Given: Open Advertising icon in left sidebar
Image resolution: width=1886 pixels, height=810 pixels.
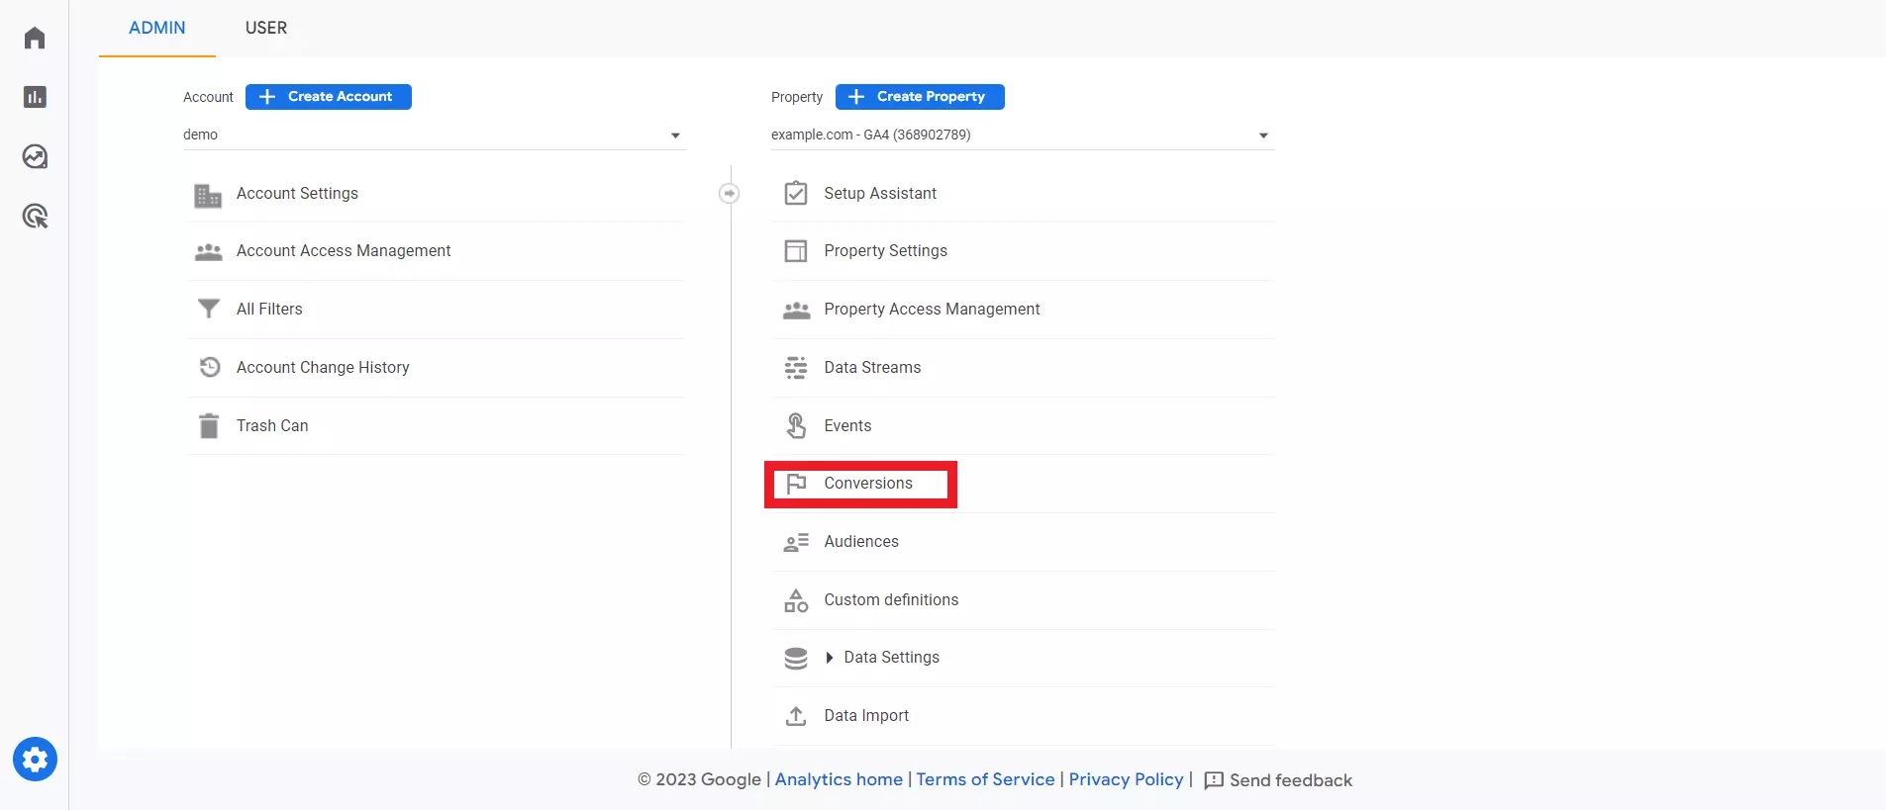Looking at the screenshot, I should [x=35, y=216].
